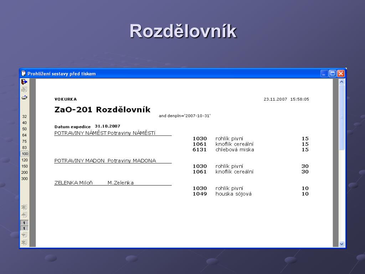Click the date '23.11.2007'

276,99
